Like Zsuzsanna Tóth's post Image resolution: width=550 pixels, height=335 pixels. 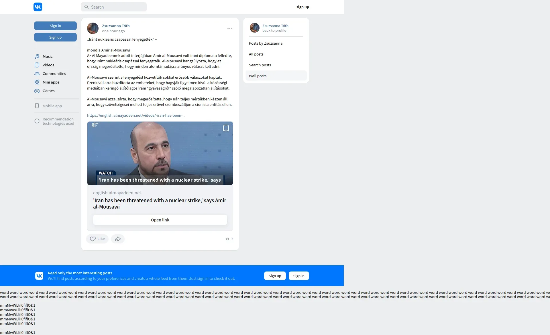point(97,239)
